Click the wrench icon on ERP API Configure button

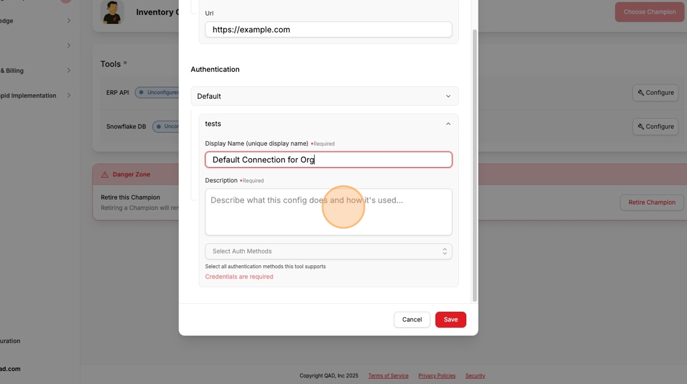click(641, 92)
